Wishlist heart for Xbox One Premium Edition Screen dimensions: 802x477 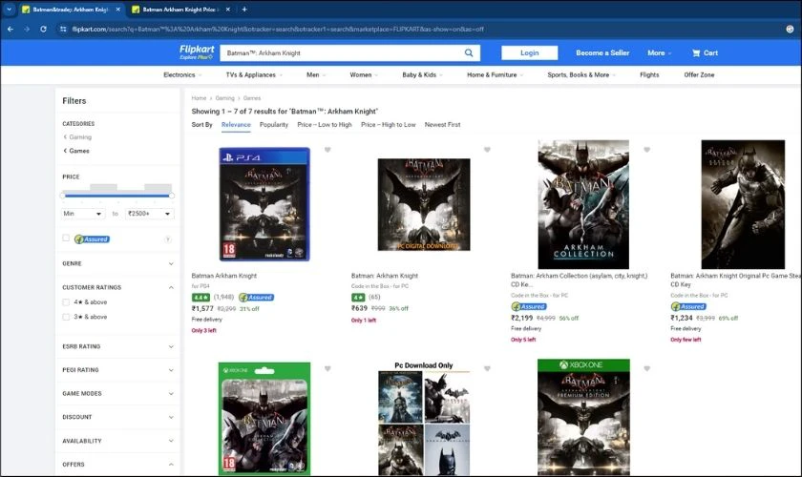(647, 368)
